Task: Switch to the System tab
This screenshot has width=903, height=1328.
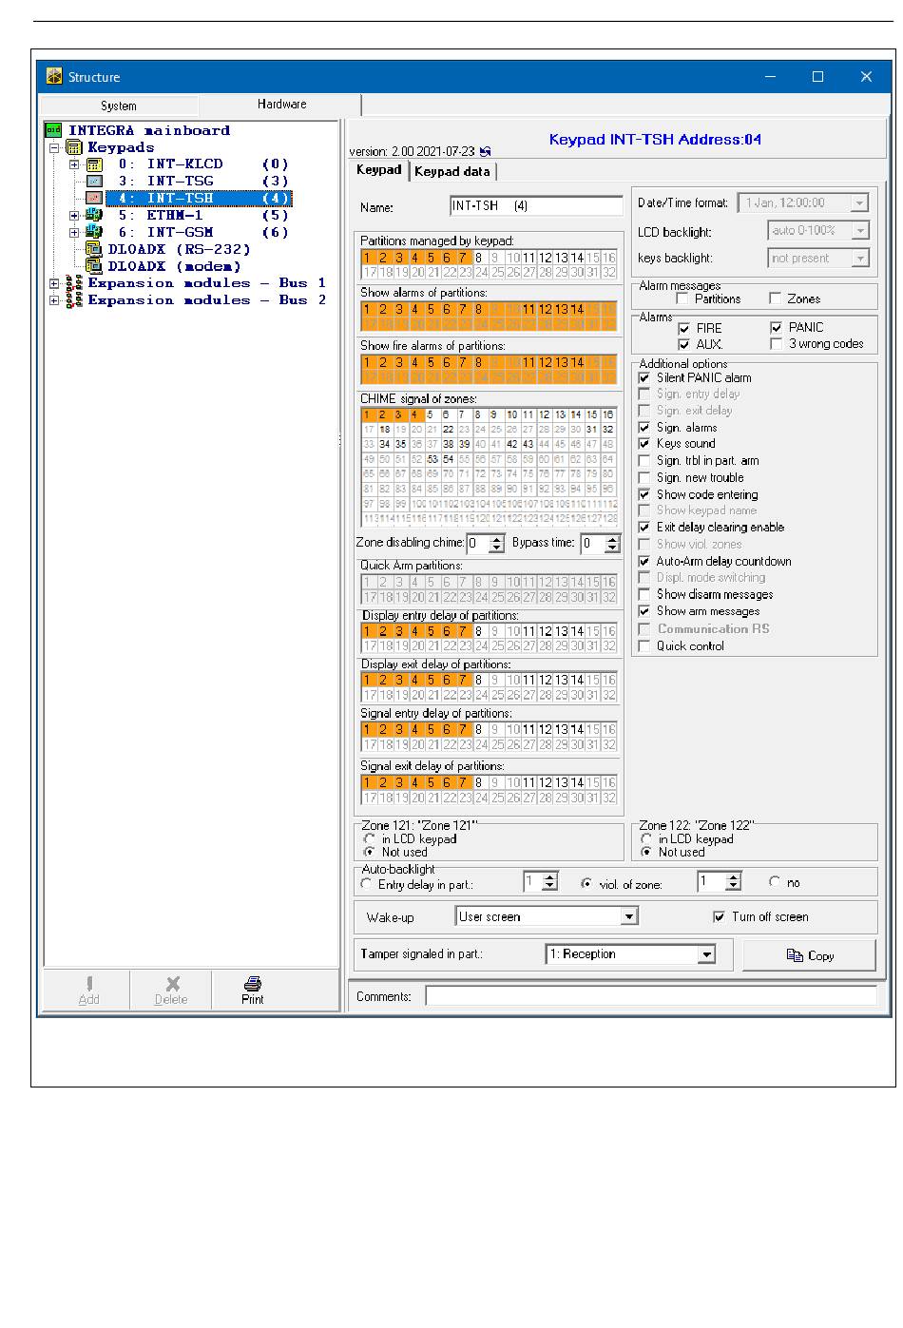Action: (x=119, y=106)
